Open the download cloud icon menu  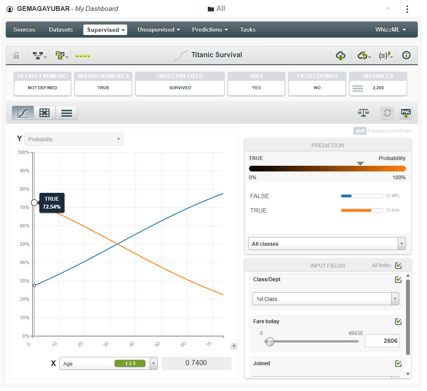pyautogui.click(x=340, y=56)
